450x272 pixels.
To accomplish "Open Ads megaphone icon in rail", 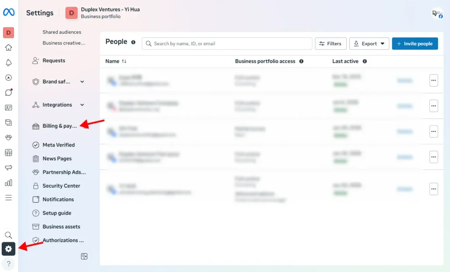I will pyautogui.click(x=8, y=168).
